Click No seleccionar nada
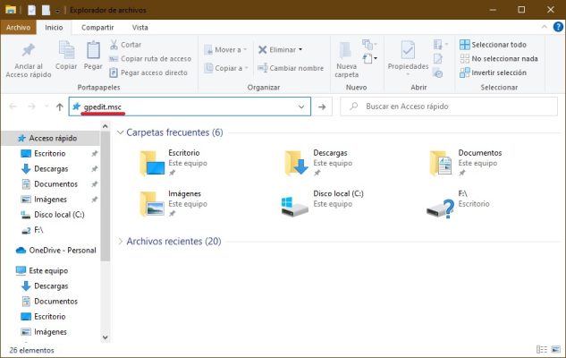Image resolution: width=566 pixels, height=358 pixels. click(x=499, y=58)
